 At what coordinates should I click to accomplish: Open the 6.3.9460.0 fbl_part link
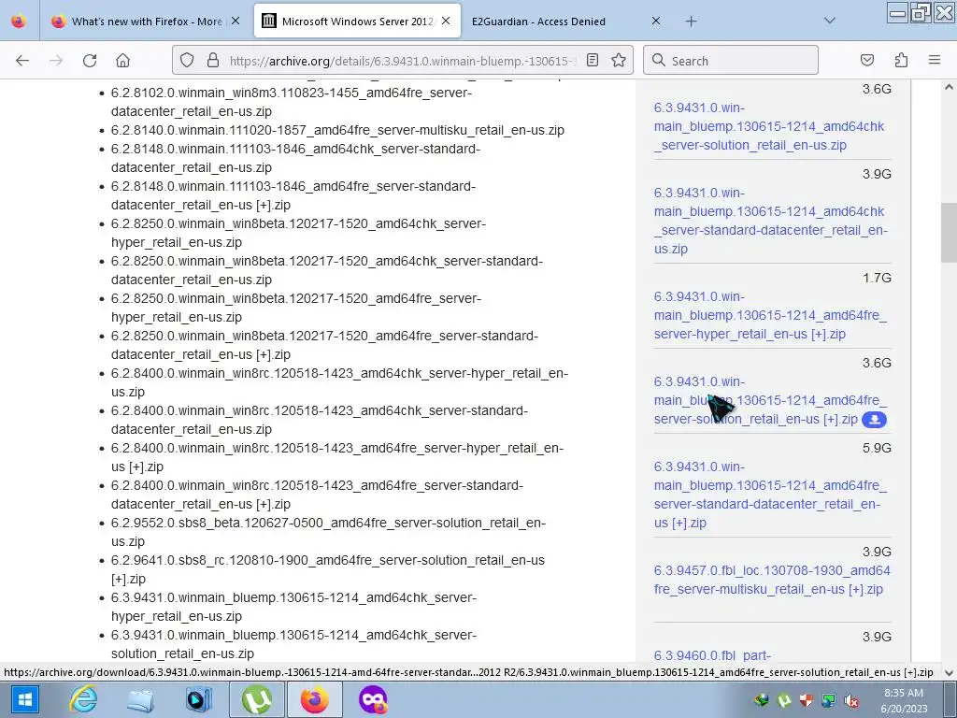tap(712, 655)
